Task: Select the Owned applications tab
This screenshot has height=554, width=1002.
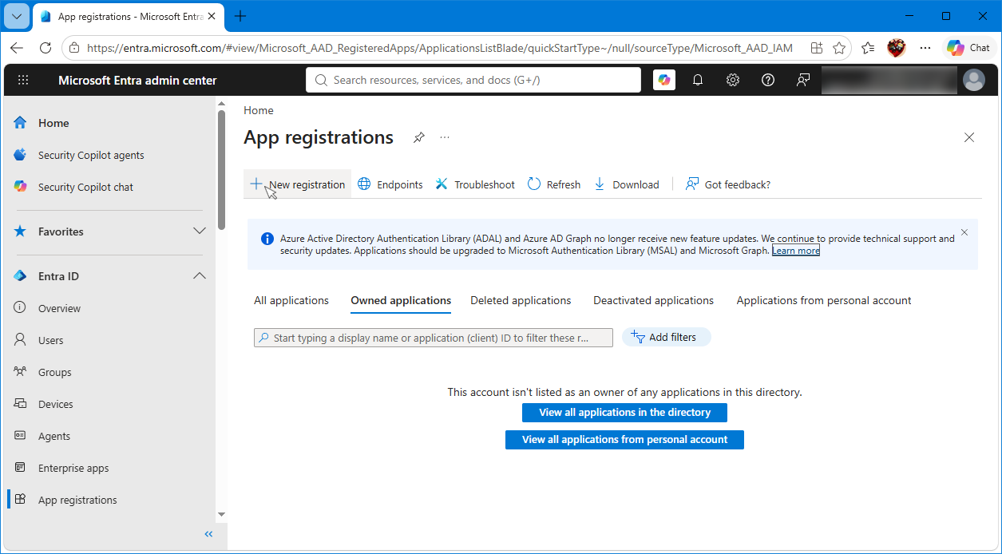Action: [x=401, y=301]
